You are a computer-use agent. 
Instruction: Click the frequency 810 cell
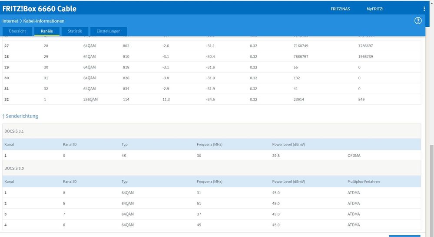126,57
